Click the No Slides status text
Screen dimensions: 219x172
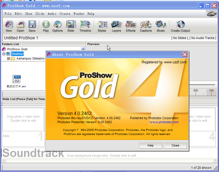click(x=180, y=38)
